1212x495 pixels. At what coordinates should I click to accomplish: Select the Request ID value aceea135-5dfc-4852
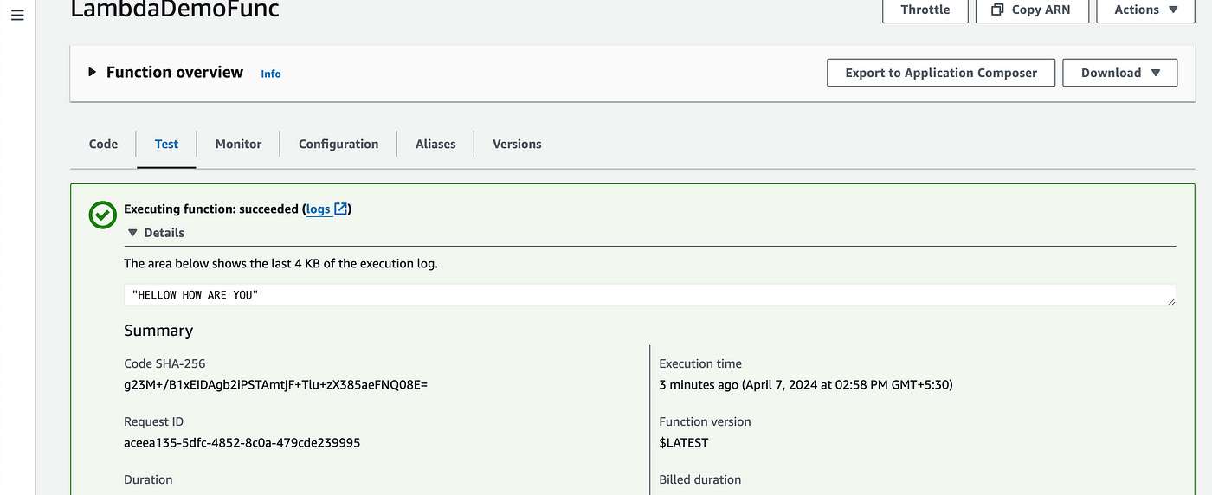point(242,442)
